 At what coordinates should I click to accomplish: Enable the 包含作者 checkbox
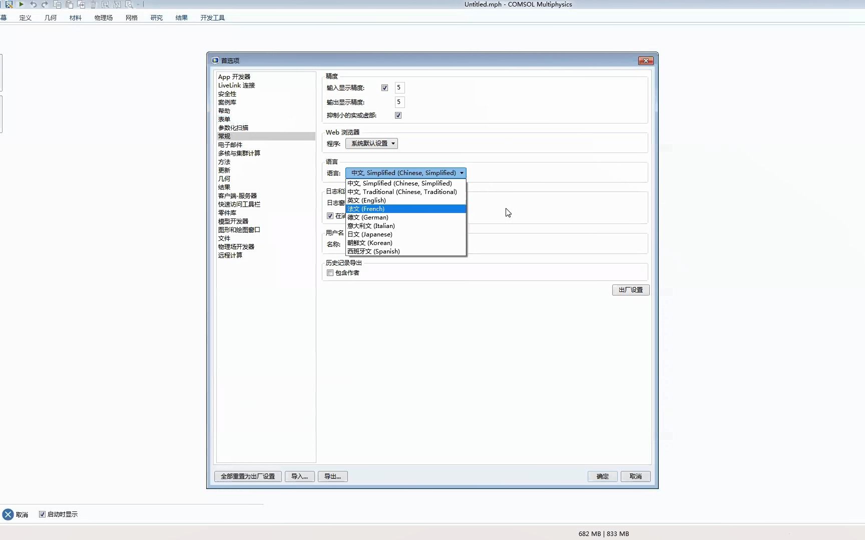(x=329, y=272)
